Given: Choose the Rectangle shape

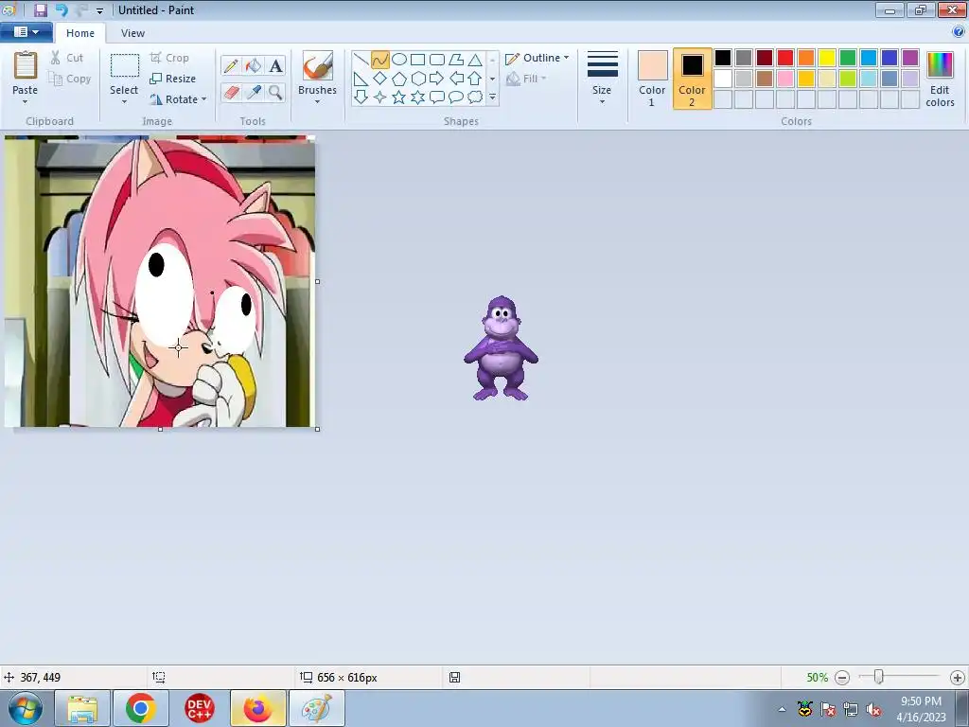Looking at the screenshot, I should tap(417, 60).
